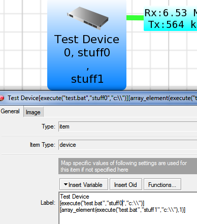The height and width of the screenshot is (224, 197).
Task: Click the green link line beside Test Device
Action: [135, 18]
